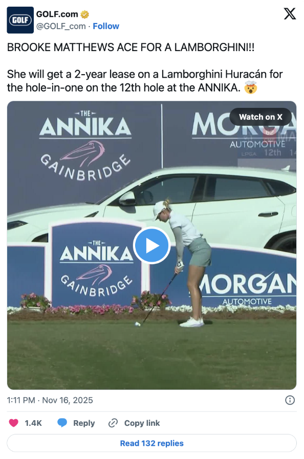Click the X logo icon

tap(290, 14)
